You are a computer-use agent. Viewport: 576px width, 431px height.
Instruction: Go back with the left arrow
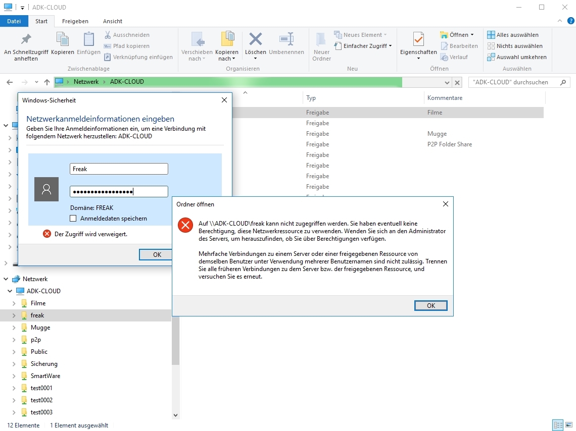10,82
